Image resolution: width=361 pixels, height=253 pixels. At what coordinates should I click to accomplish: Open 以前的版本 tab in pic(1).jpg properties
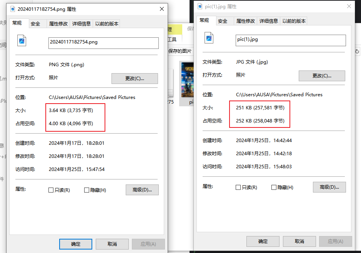tap(294, 21)
